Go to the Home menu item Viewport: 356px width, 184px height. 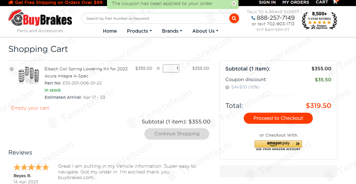110,31
